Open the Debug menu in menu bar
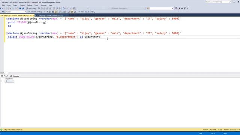The height and width of the screenshot is (135, 240). (x=30, y=5)
